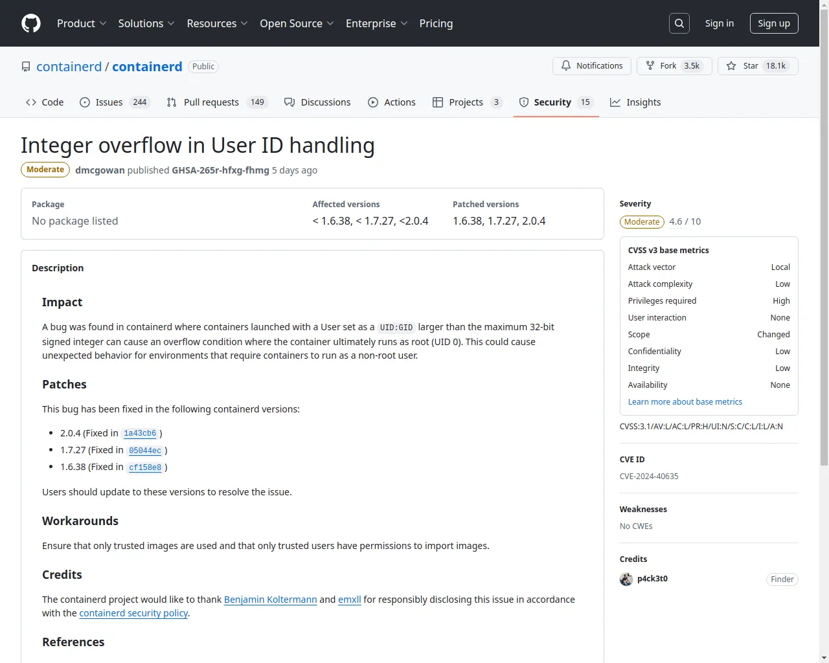The height and width of the screenshot is (663, 829).
Task: Click the No CWEs text
Action: pos(636,526)
